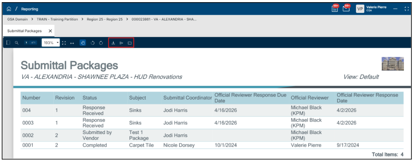Open the 193% zoom dropdown
The image size is (414, 161).
[51, 43]
